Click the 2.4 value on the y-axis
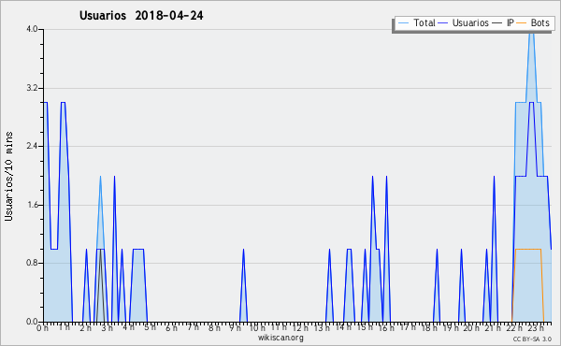The image size is (561, 346). (x=32, y=146)
